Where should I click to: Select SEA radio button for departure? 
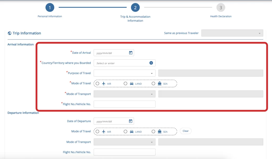pyautogui.click(x=153, y=132)
